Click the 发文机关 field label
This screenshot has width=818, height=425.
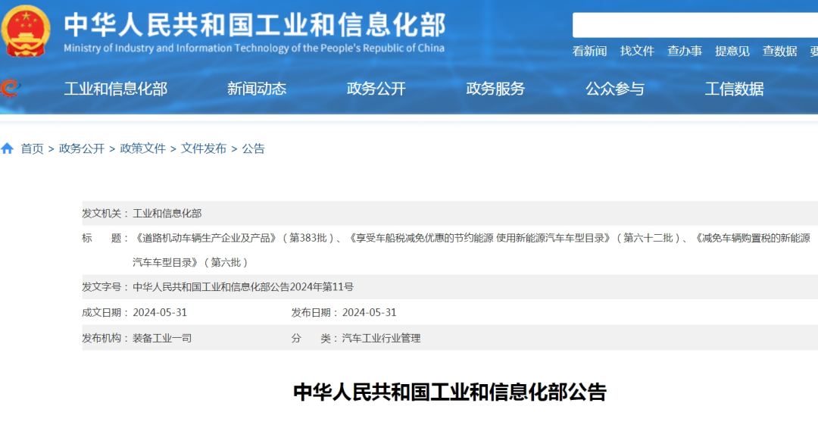[x=105, y=214]
